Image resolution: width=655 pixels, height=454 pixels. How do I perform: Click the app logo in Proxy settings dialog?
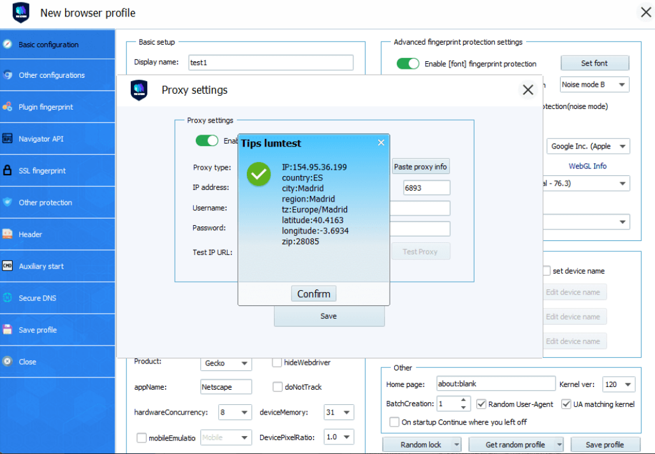click(139, 90)
